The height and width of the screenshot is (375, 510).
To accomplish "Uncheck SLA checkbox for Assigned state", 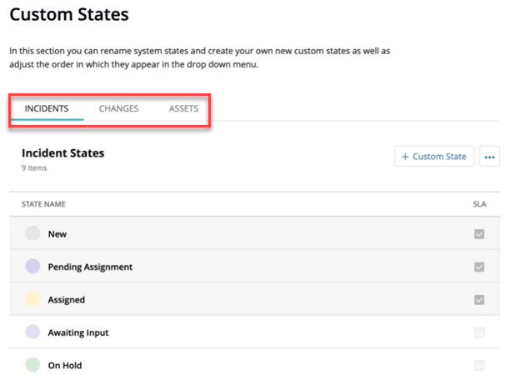I will (x=479, y=300).
